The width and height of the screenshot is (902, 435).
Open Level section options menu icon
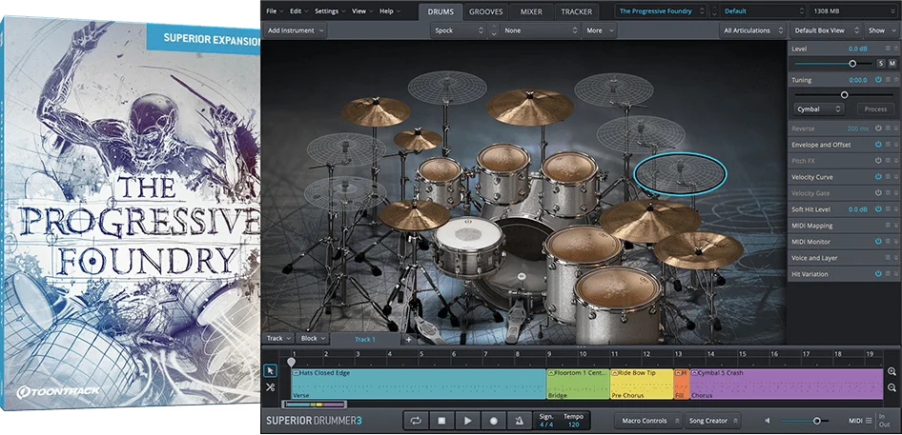point(888,49)
